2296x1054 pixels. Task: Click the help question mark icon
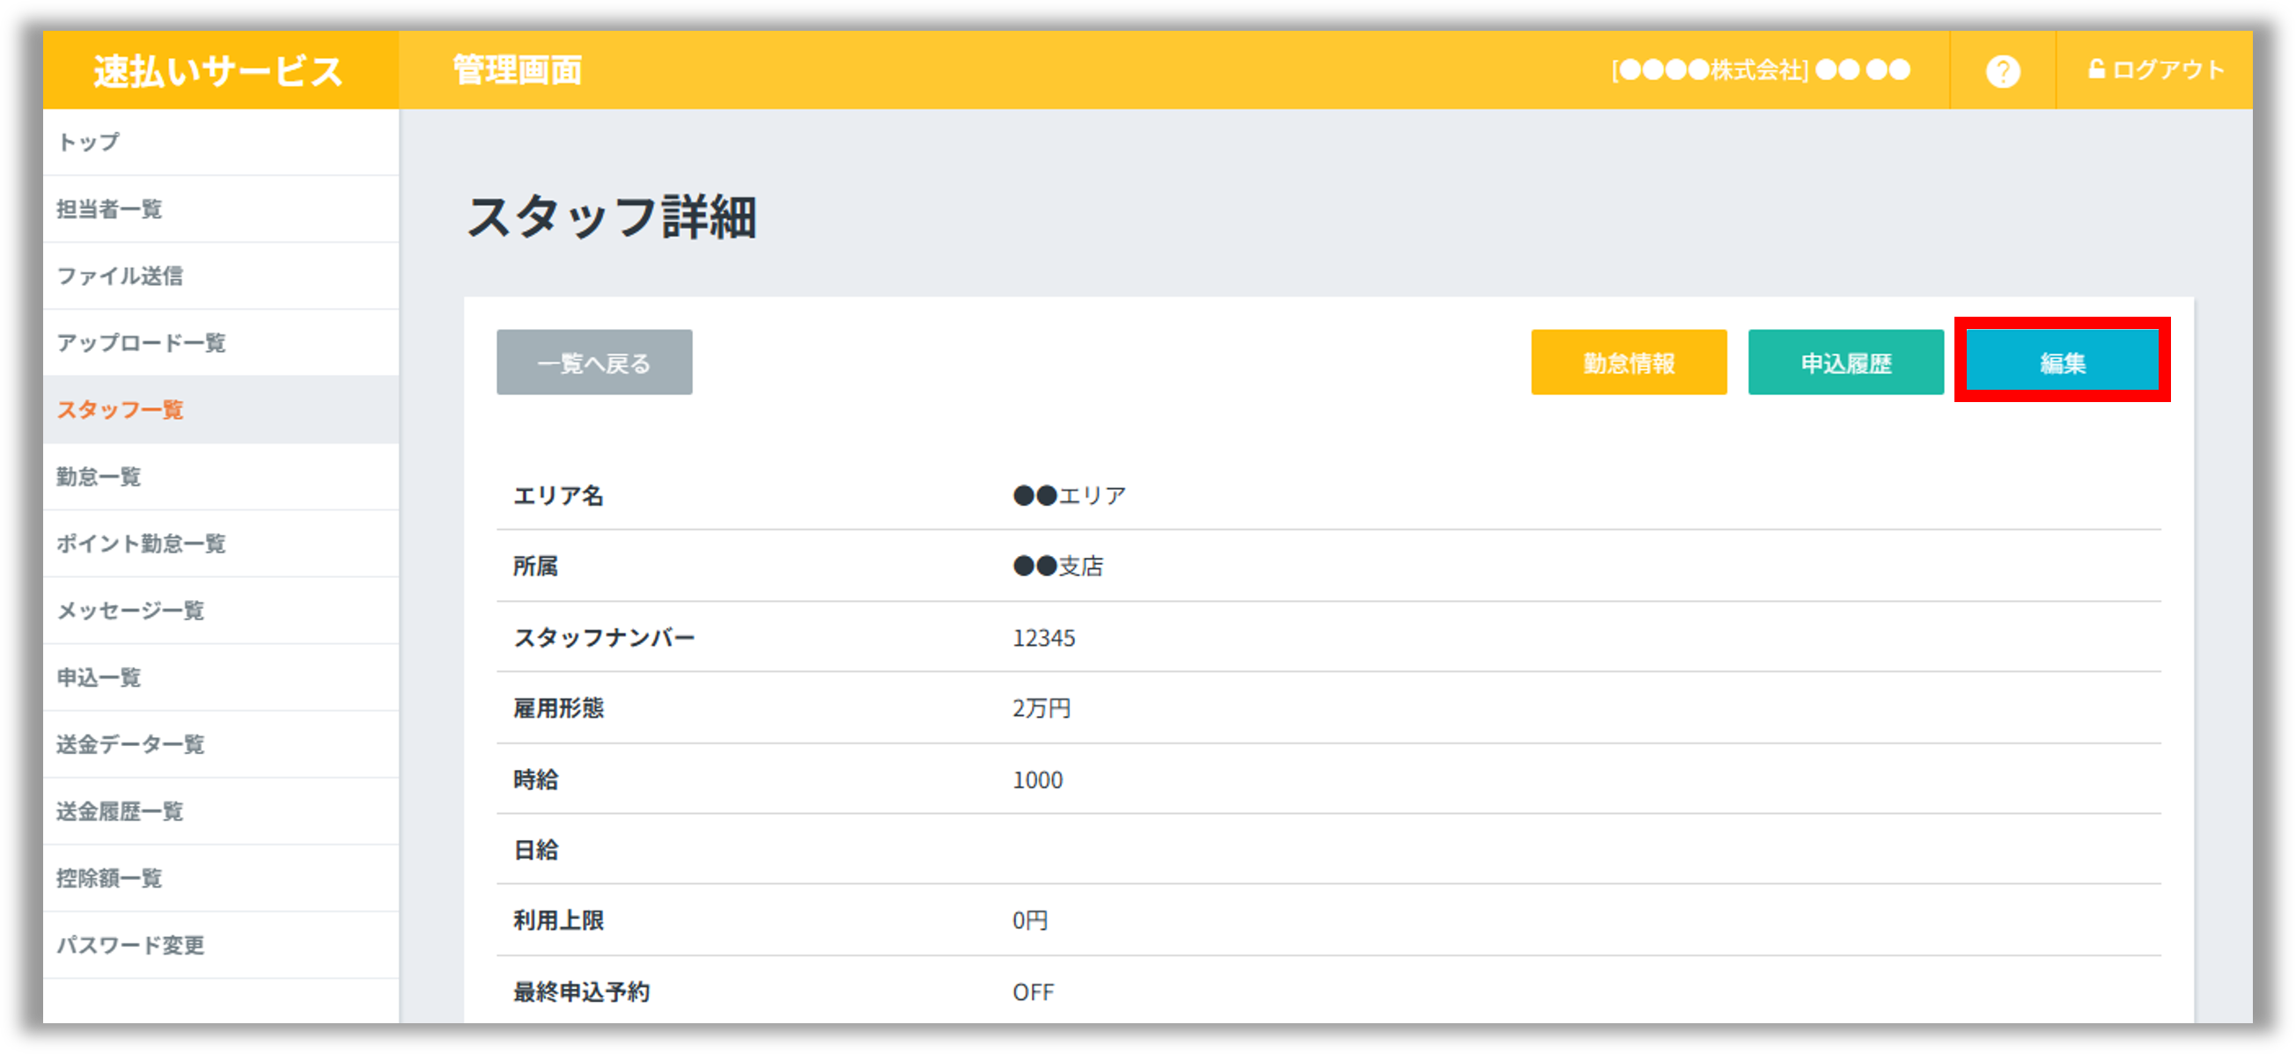[2002, 70]
